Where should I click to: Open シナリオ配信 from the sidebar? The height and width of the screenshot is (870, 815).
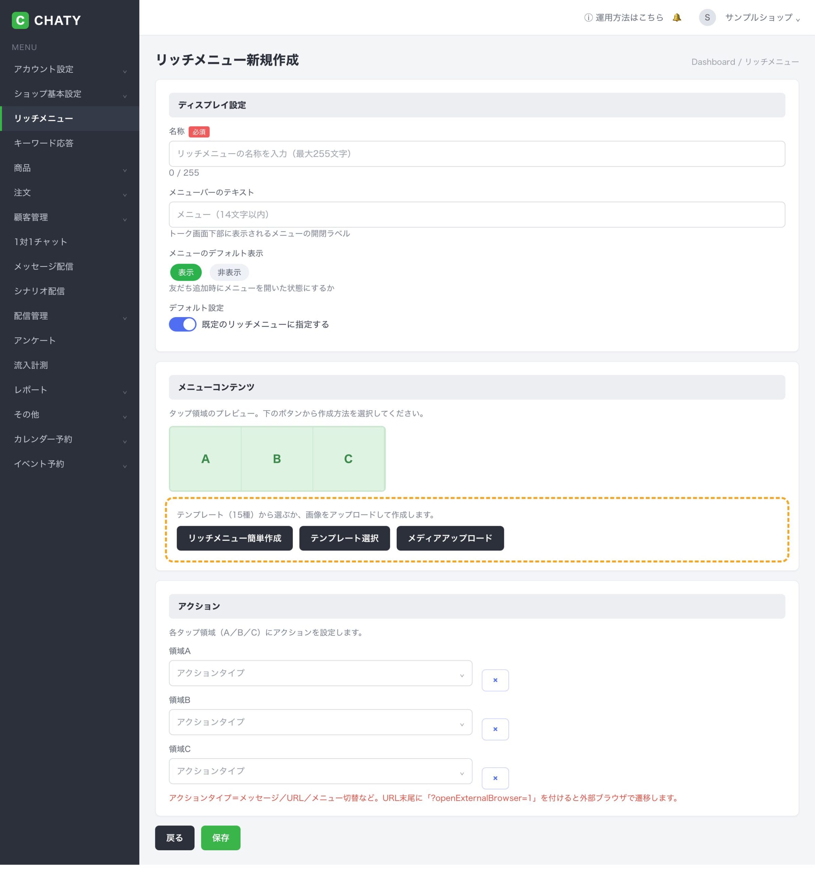(70, 291)
